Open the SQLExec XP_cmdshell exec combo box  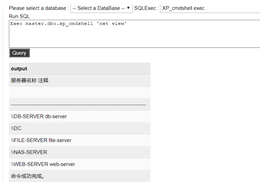(210, 8)
